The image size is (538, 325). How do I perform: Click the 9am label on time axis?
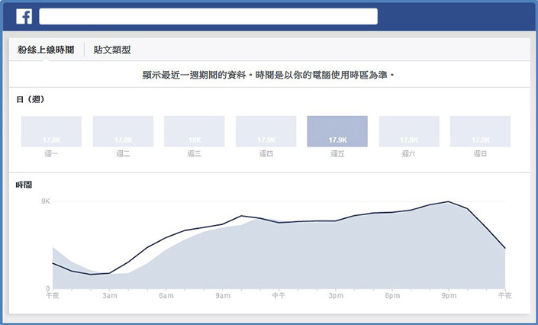223,294
